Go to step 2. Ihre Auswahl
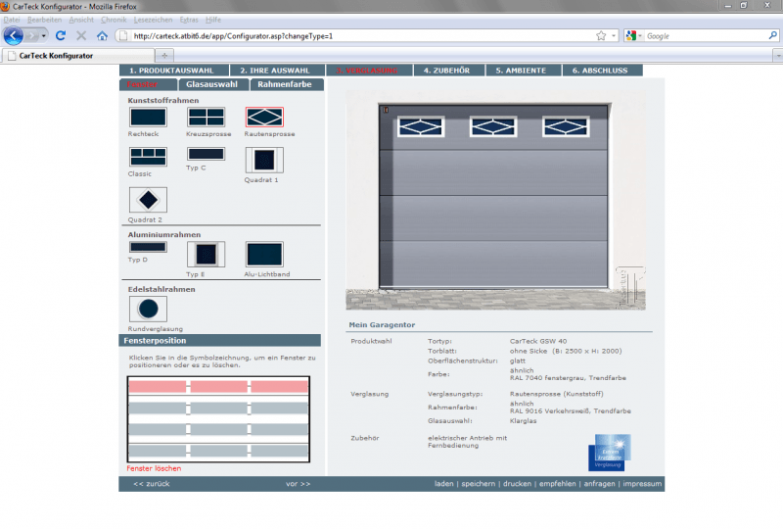783x529 pixels. (x=277, y=71)
